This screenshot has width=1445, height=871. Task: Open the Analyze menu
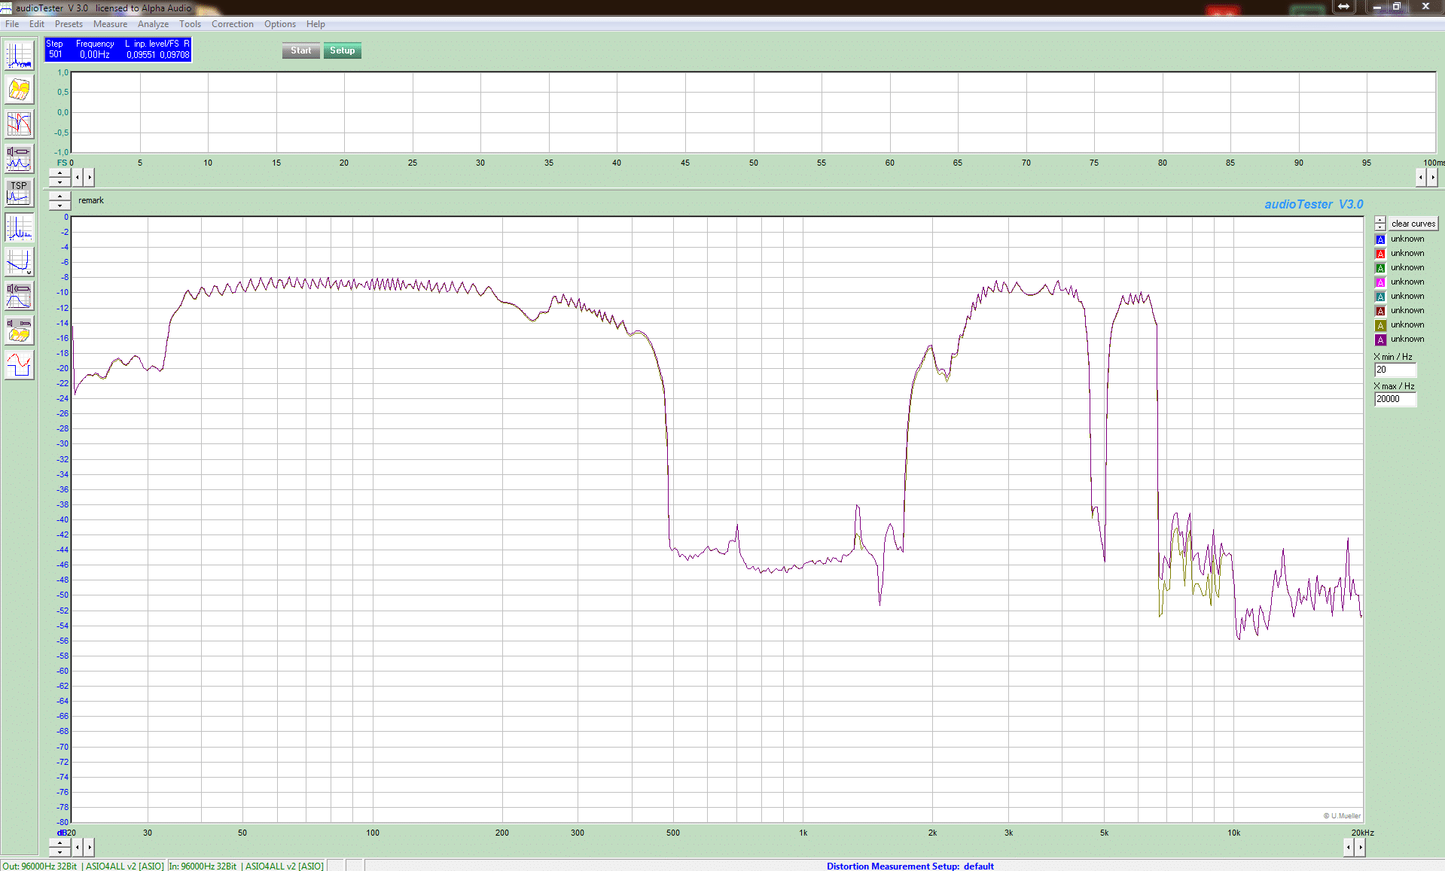tap(153, 24)
